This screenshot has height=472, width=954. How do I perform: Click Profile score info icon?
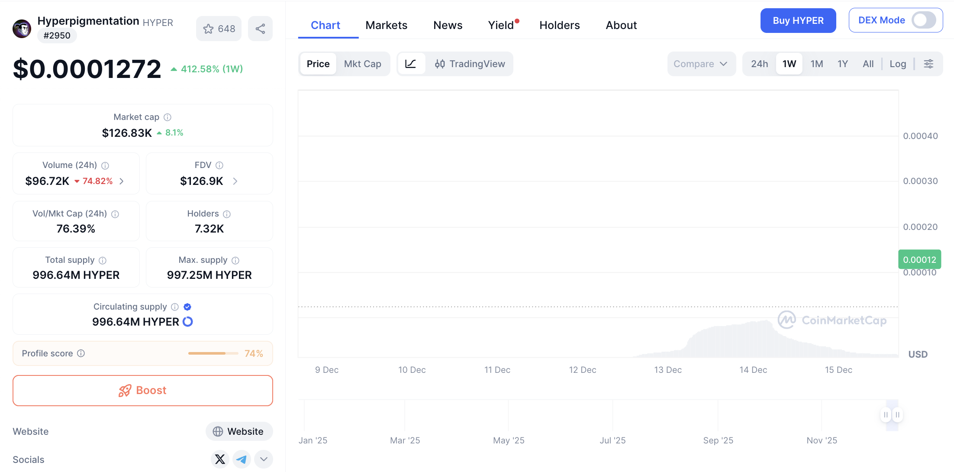tap(81, 353)
